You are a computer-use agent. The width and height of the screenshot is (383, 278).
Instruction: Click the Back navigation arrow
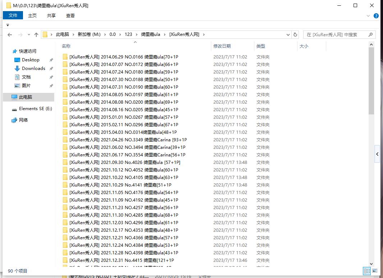10,35
